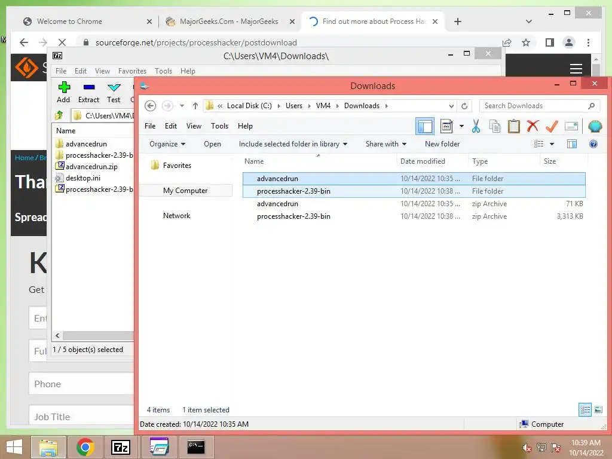This screenshot has width=612, height=459.
Task: Click the Test button in 7-Zip window
Action: 114,93
